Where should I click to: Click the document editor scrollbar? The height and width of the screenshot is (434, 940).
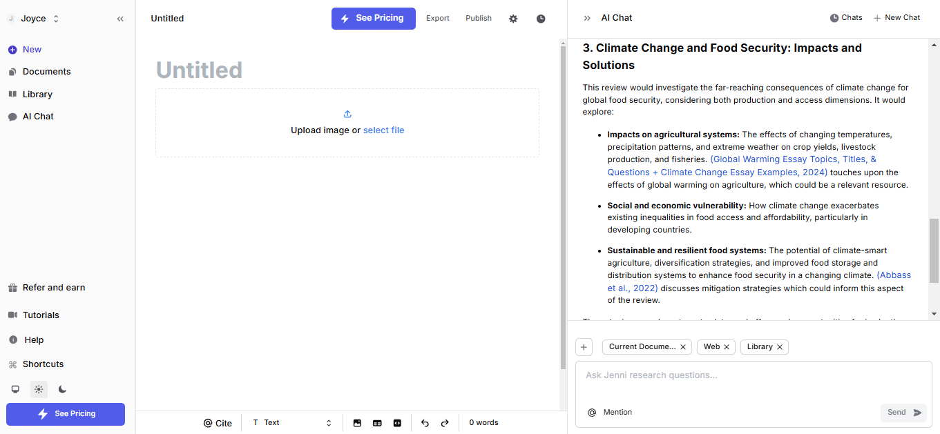coord(563,207)
